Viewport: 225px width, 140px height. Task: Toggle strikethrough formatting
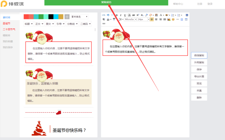click(133, 15)
